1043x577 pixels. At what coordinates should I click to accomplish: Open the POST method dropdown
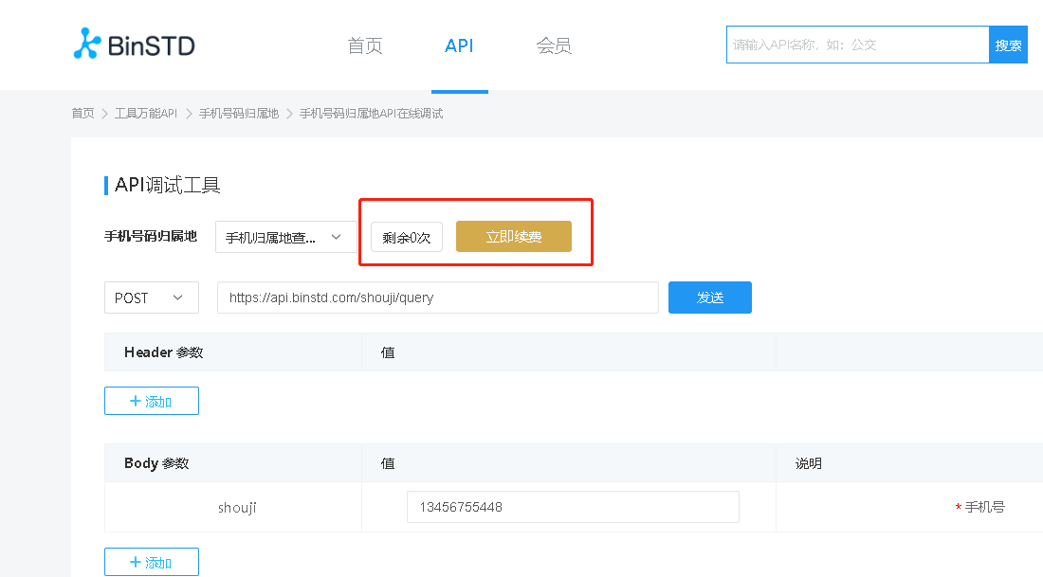151,298
